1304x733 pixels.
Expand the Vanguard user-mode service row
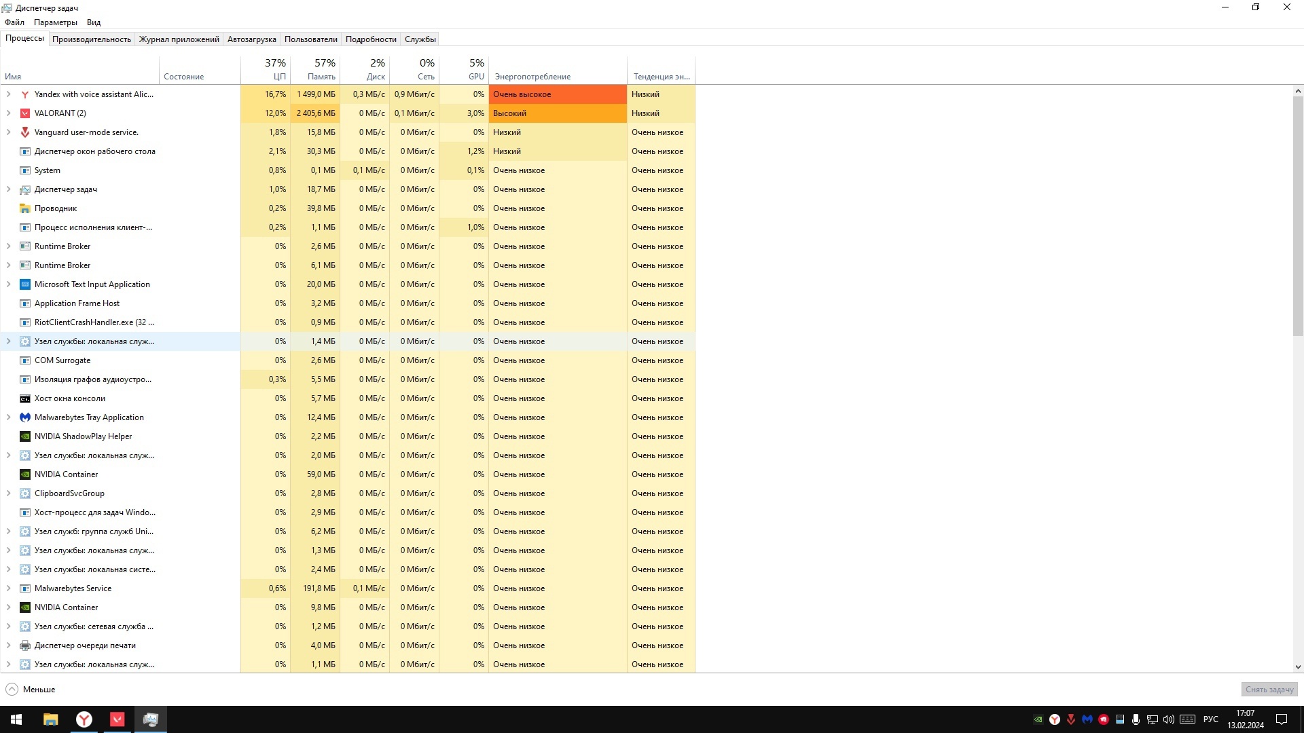[x=8, y=132]
